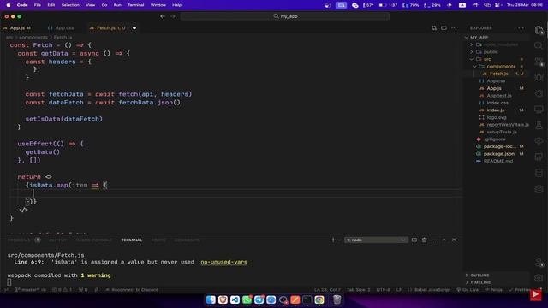This screenshot has height=308, width=548.
Task: Open the Search view in activity bar
Action: 539,45
